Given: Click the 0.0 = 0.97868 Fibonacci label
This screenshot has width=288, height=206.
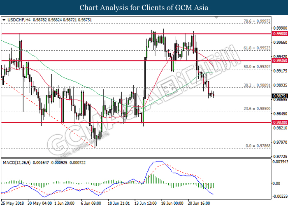Looking at the screenshot, I should tap(258, 146).
